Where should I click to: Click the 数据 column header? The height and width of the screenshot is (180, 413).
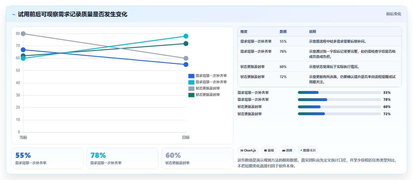pyautogui.click(x=283, y=31)
